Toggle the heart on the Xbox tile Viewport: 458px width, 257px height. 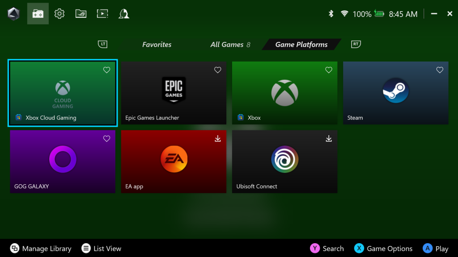[329, 70]
